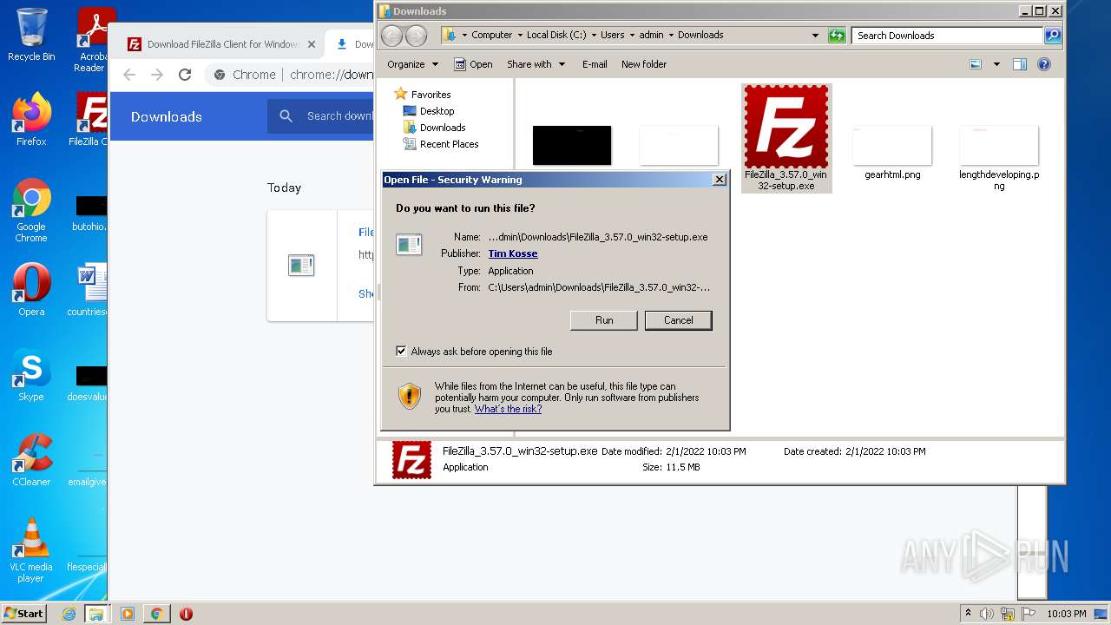Click Search Downloads input field
The width and height of the screenshot is (1111, 625).
coord(946,36)
